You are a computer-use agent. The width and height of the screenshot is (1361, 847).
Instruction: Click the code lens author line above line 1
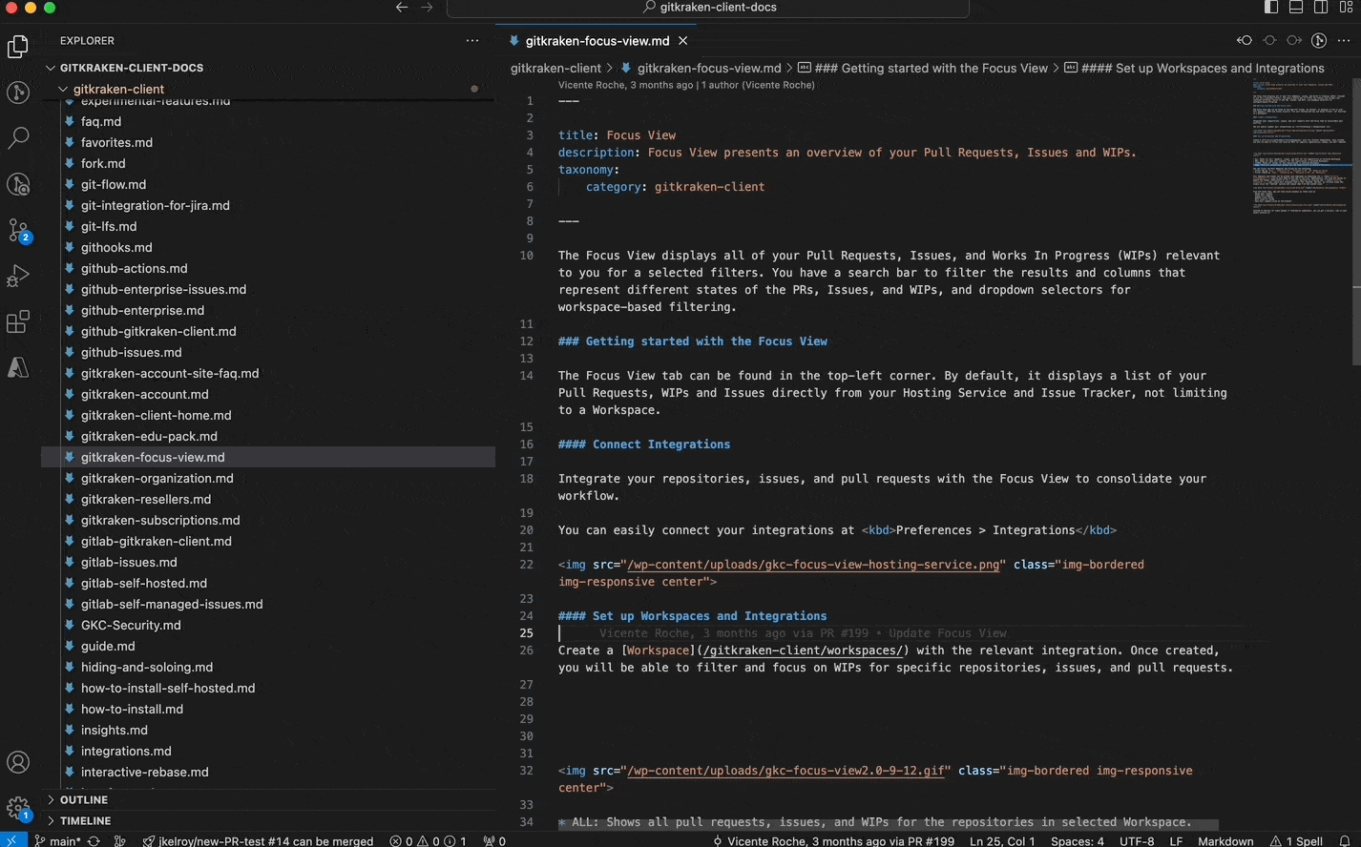686,85
